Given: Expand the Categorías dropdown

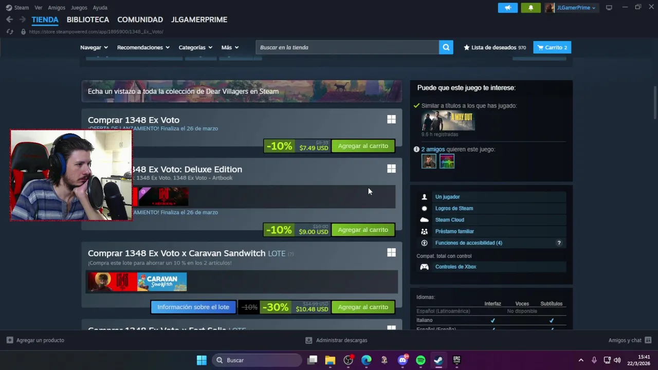Looking at the screenshot, I should pos(195,47).
